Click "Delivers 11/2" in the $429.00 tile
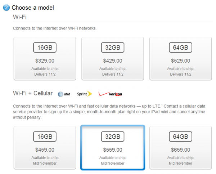This screenshot has height=174, width=216. 112,74
